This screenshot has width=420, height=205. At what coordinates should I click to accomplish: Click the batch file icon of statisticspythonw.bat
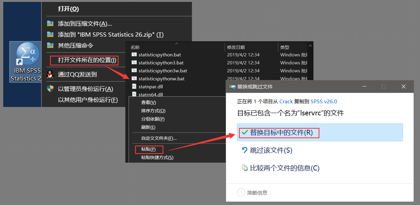pyautogui.click(x=134, y=78)
